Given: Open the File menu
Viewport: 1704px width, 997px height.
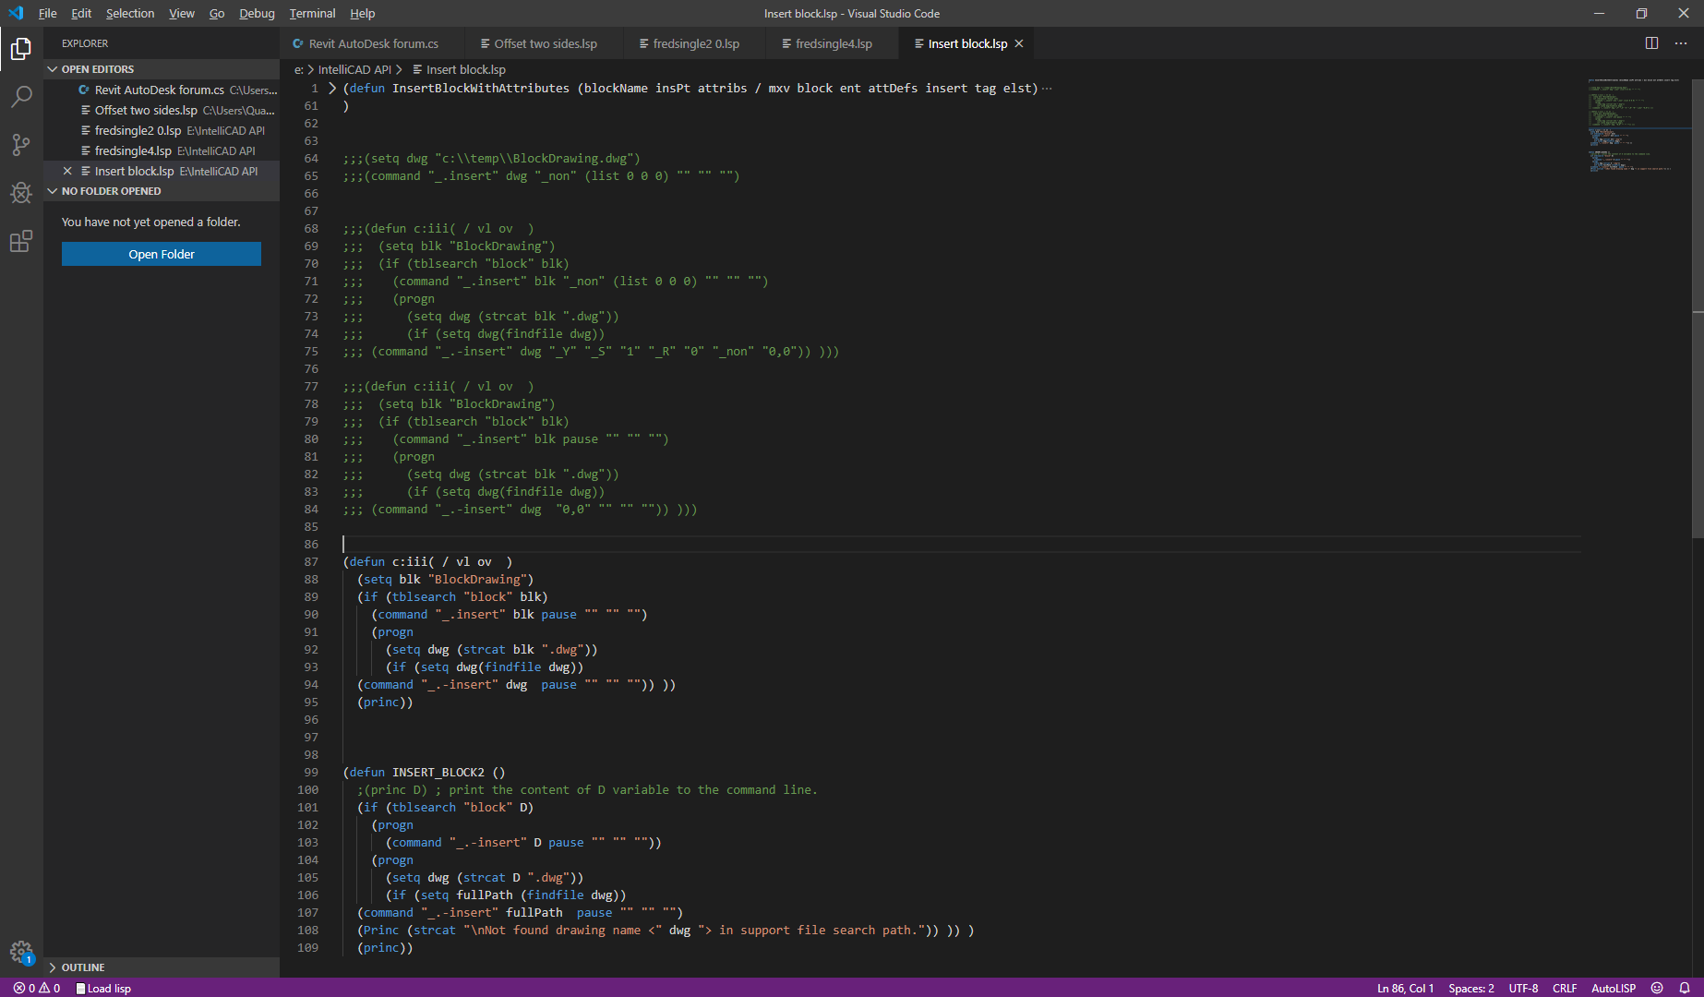Looking at the screenshot, I should [x=48, y=13].
